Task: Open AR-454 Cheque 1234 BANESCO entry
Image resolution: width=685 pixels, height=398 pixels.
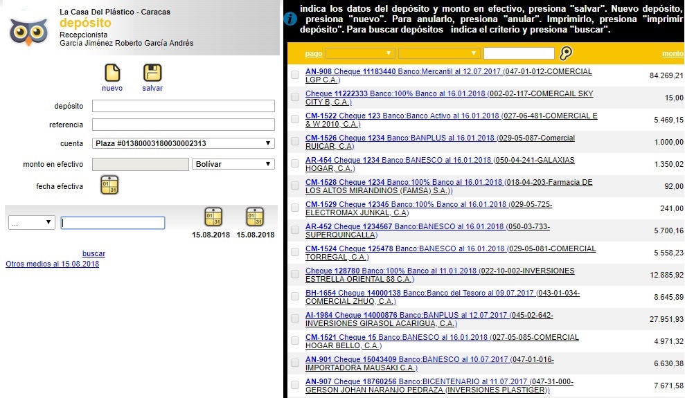Action: click(440, 164)
